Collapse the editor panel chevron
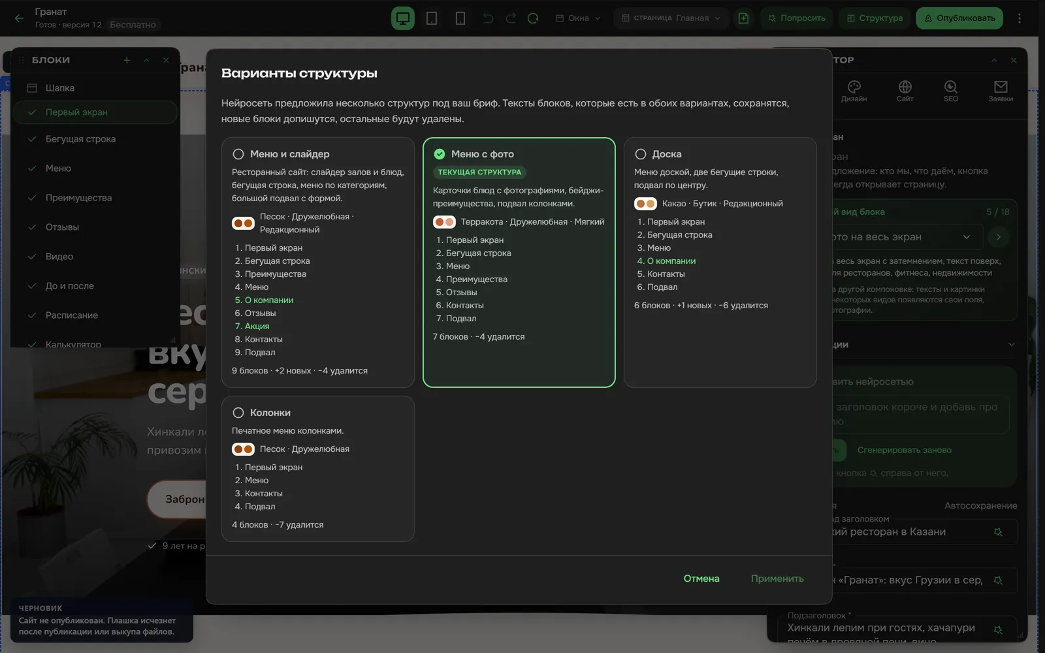This screenshot has width=1045, height=653. pyautogui.click(x=994, y=60)
